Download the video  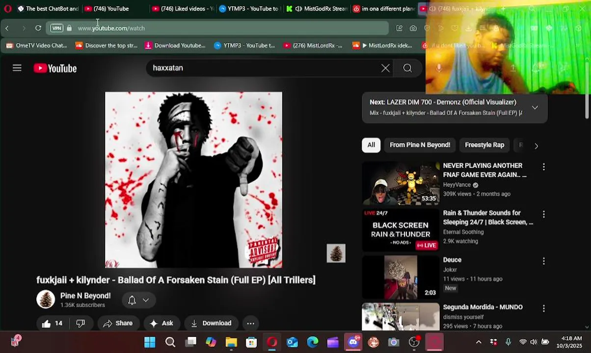(x=211, y=323)
